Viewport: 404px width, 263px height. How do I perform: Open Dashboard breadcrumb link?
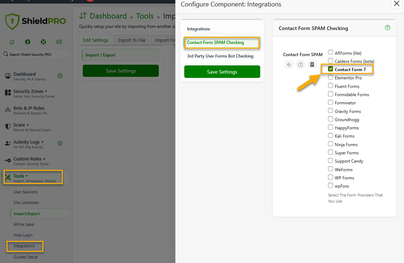point(108,16)
